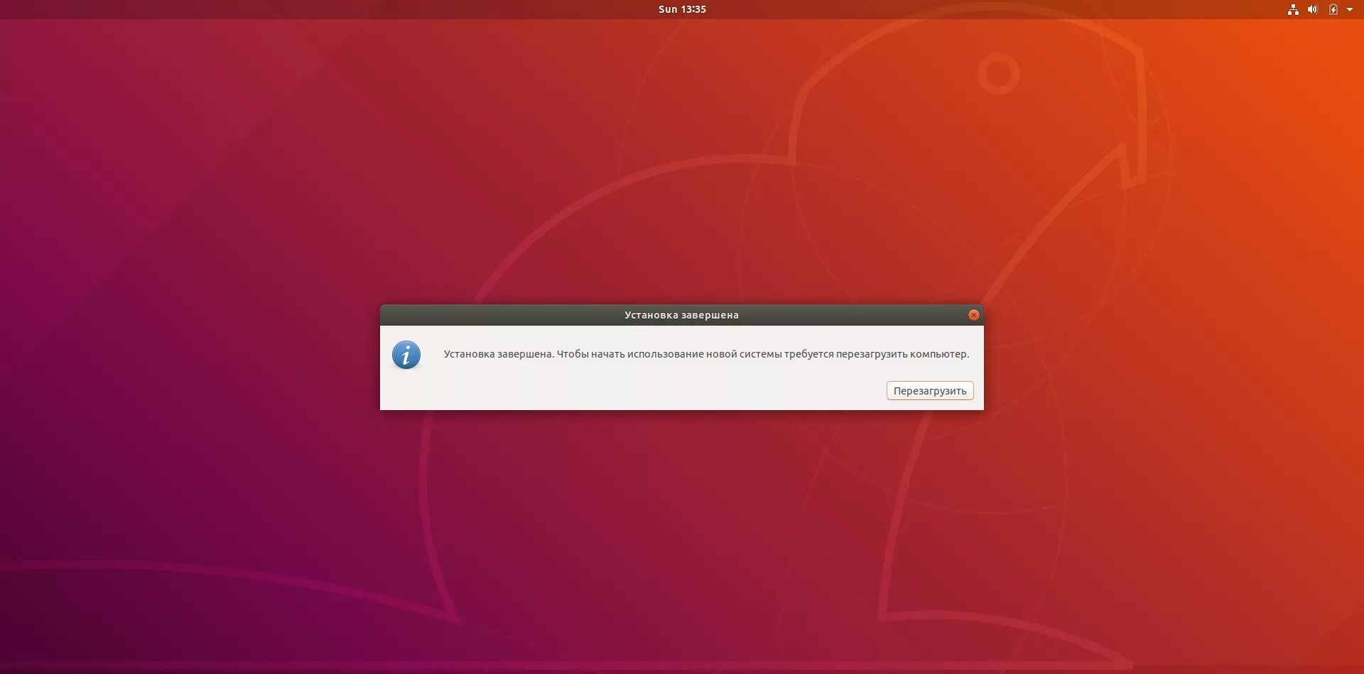This screenshot has width=1364, height=674.
Task: Expand the system menu arrow in top bar
Action: coord(1350,9)
